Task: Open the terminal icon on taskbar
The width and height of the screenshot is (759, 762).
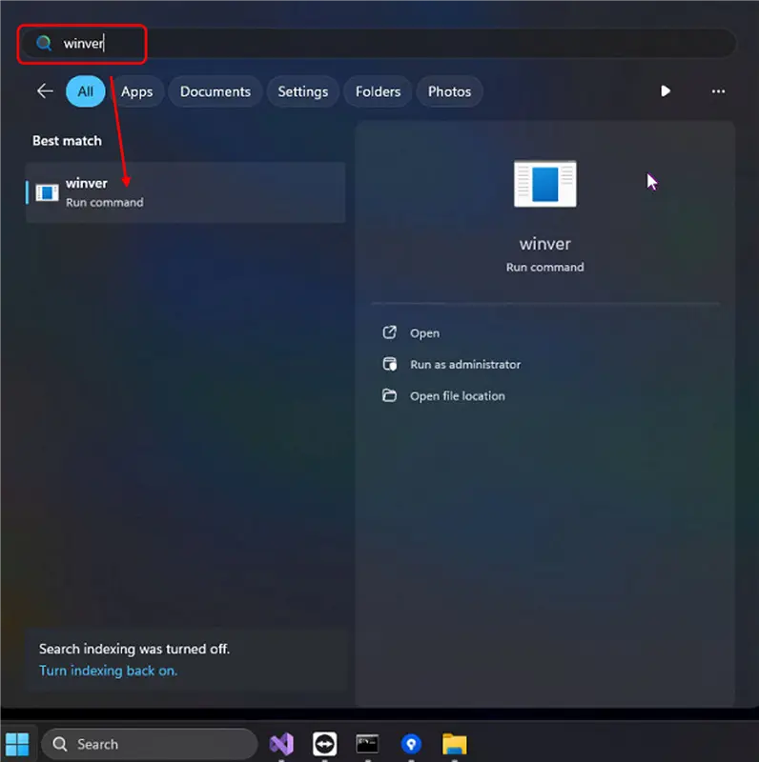Action: (x=367, y=744)
